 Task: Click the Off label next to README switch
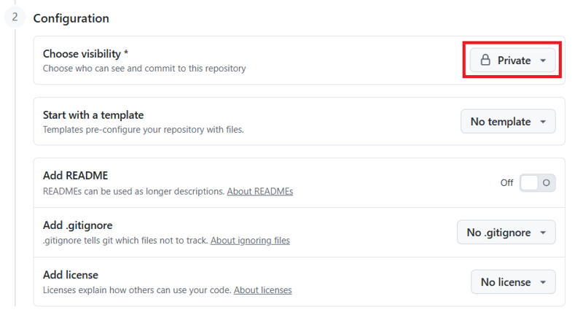click(506, 183)
